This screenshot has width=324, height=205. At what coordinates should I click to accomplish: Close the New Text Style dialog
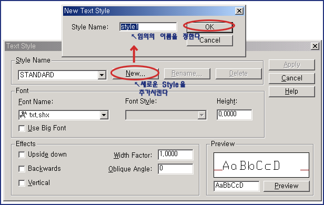click(x=239, y=11)
